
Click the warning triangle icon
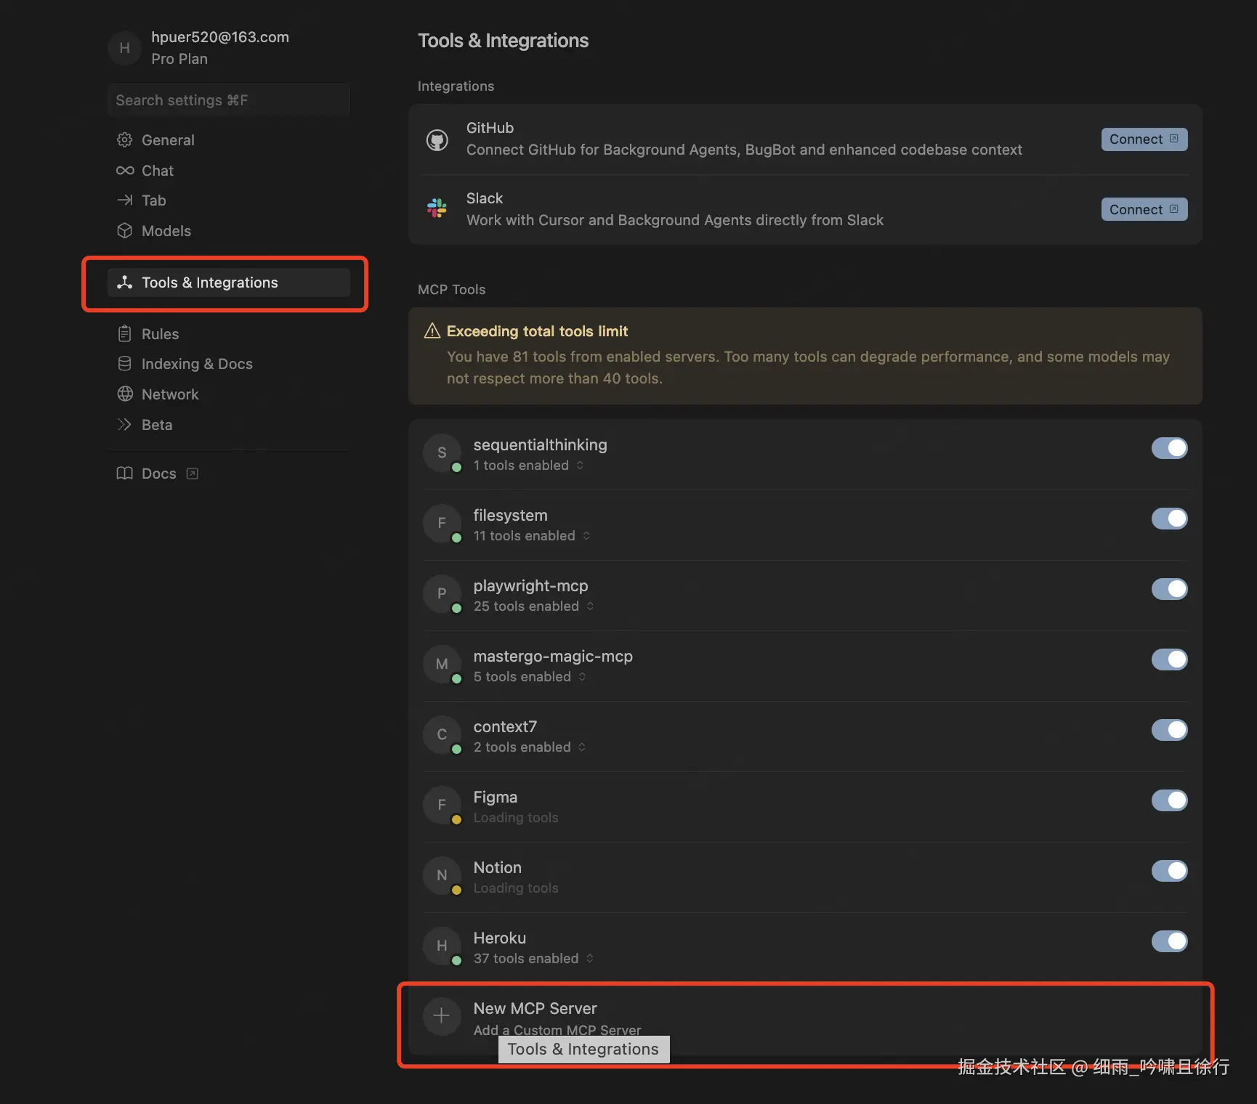432,330
